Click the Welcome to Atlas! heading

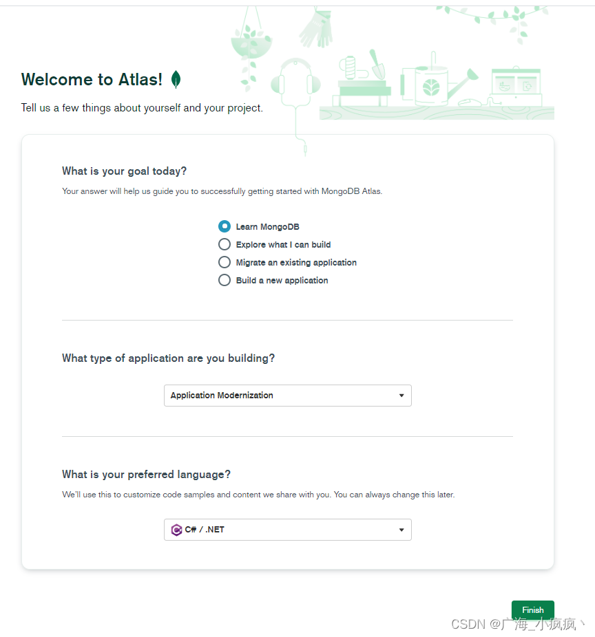click(92, 80)
